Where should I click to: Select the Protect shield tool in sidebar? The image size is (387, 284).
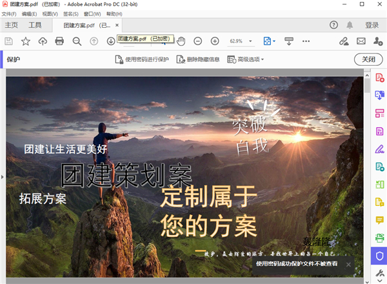pos(380,256)
